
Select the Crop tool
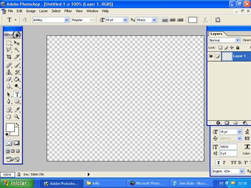tap(9, 57)
